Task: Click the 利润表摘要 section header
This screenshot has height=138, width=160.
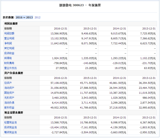Action: click(11, 24)
